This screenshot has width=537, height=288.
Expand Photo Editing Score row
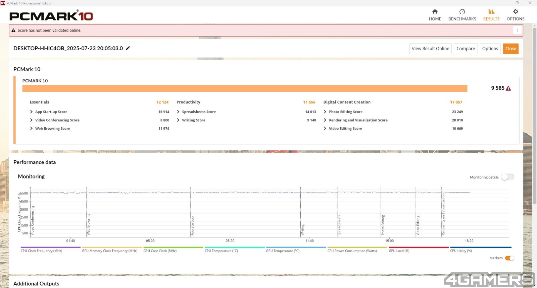tap(325, 112)
